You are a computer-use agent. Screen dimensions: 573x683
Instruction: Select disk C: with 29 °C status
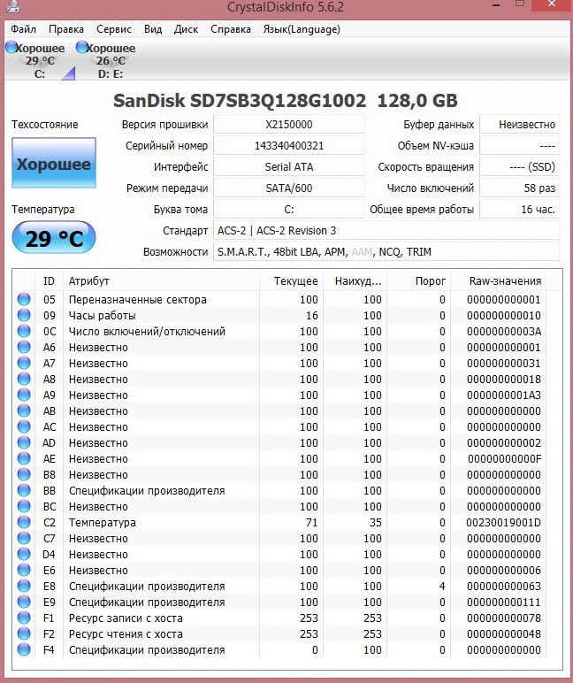(x=39, y=60)
